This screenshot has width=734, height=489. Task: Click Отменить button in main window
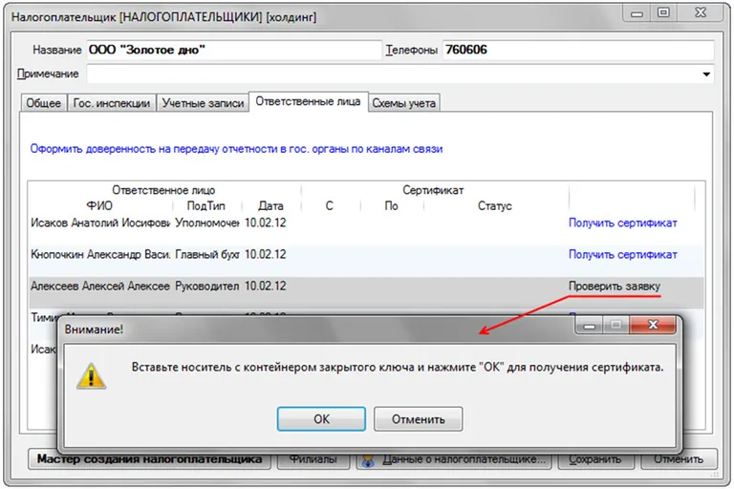[679, 459]
